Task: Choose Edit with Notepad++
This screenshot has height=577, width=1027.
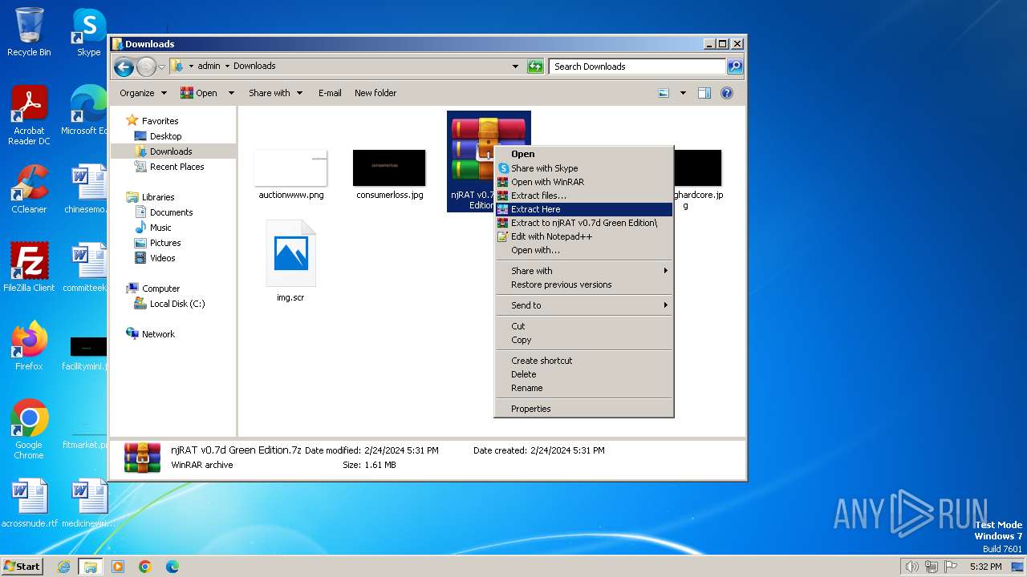Action: [x=584, y=236]
